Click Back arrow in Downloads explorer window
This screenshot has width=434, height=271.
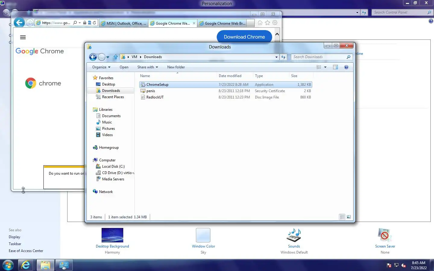[x=93, y=57]
